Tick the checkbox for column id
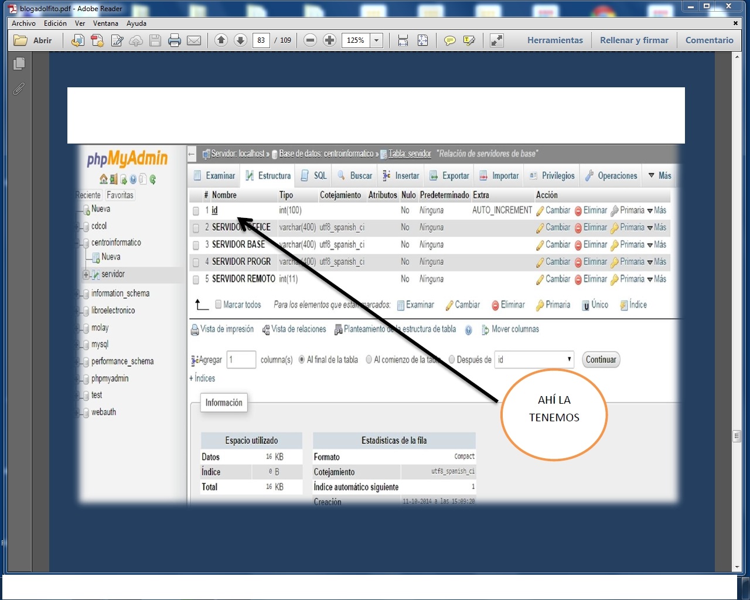Screen dimensions: 750x600 tap(196, 211)
